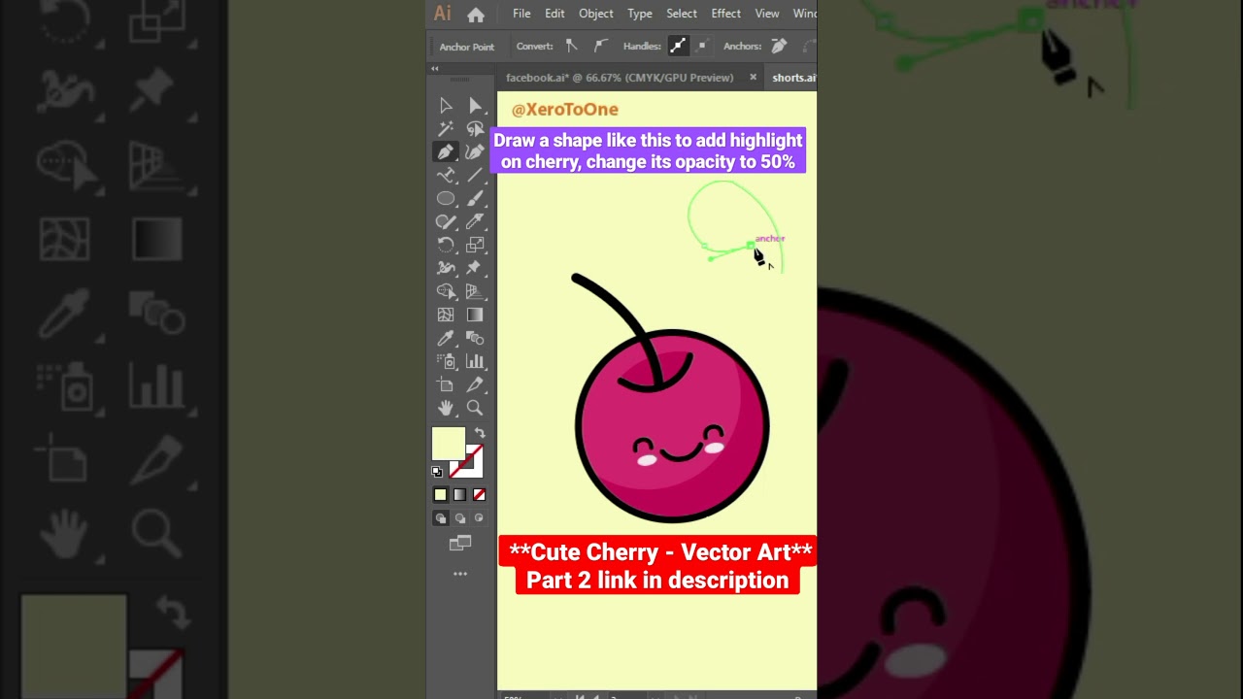This screenshot has width=1243, height=699.
Task: Open the File menu
Action: click(521, 14)
